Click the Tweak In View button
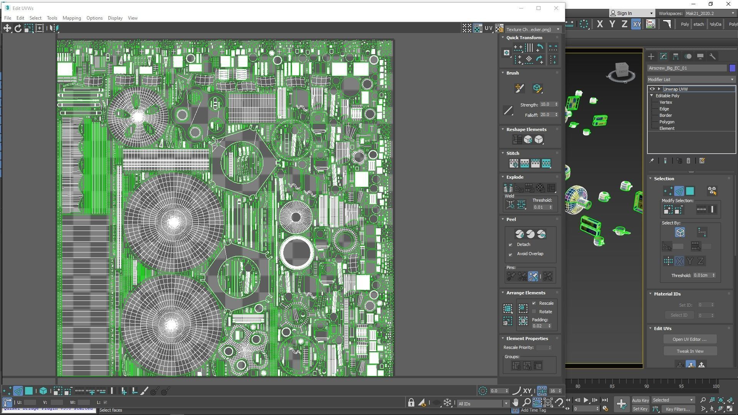The height and width of the screenshot is (415, 738). (x=690, y=351)
